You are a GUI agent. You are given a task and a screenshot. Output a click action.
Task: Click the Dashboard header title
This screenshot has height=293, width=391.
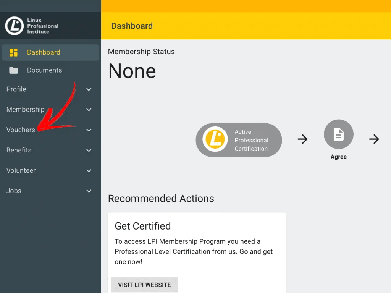coord(132,26)
